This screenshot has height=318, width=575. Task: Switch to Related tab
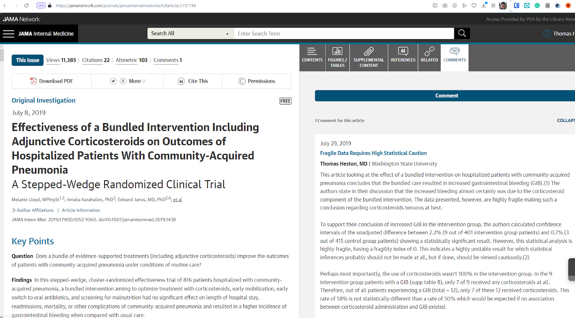pyautogui.click(x=429, y=58)
